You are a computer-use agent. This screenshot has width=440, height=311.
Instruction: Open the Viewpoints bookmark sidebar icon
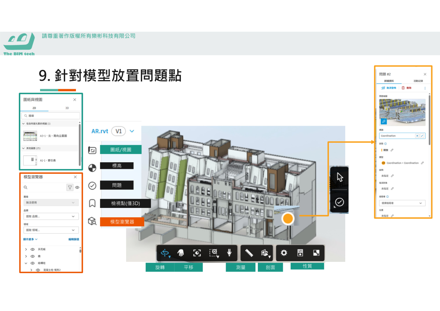(x=92, y=203)
